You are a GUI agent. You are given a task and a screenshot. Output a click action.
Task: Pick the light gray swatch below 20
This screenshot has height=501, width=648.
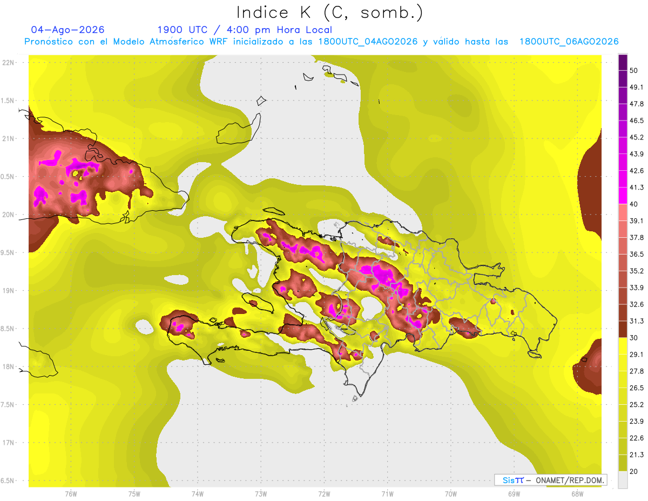coord(623,480)
